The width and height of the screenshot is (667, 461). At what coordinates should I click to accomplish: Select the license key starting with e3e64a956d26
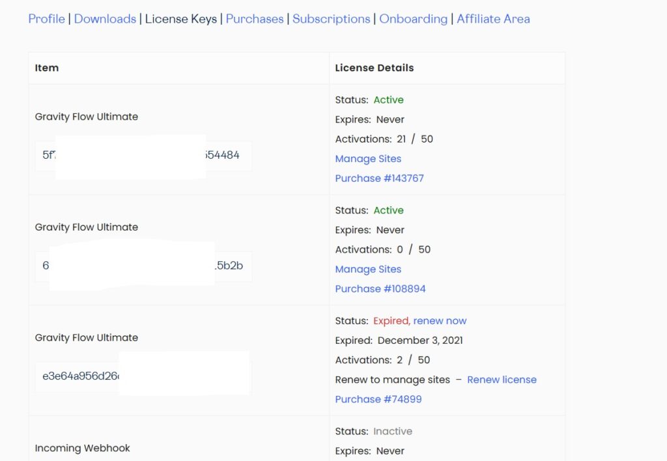142,372
